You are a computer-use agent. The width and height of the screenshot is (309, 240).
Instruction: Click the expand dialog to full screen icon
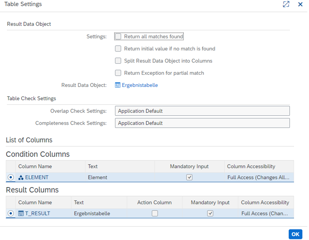pyautogui.click(x=286, y=4)
